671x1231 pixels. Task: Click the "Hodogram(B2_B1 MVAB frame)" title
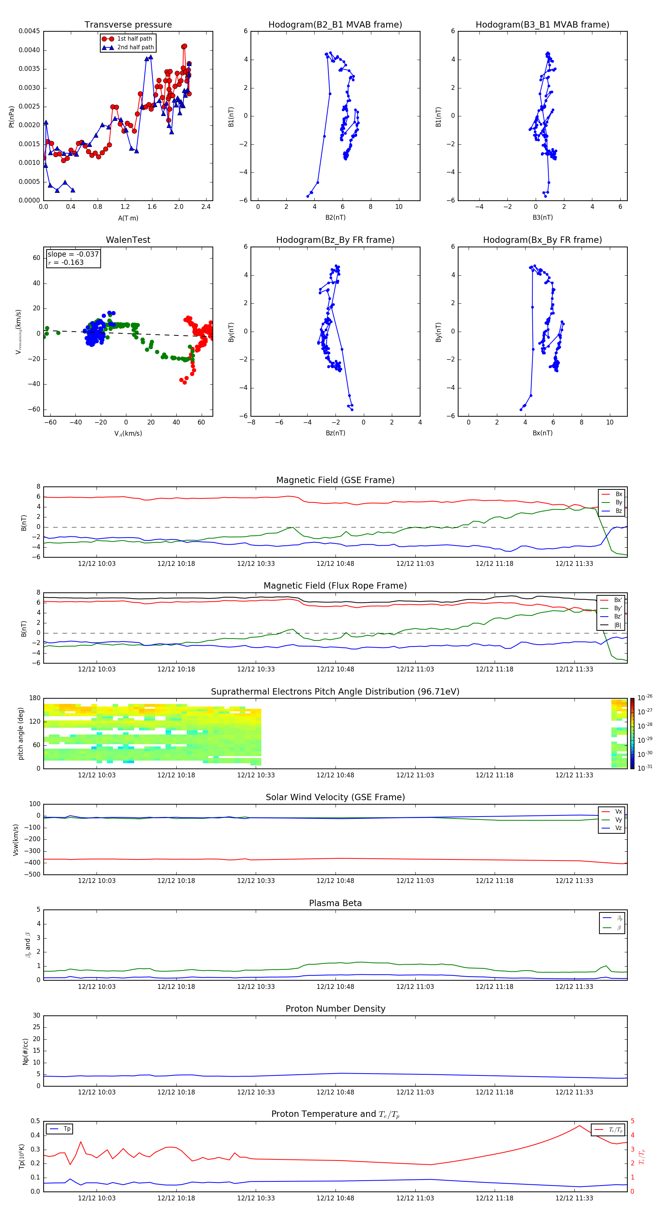coord(335,25)
